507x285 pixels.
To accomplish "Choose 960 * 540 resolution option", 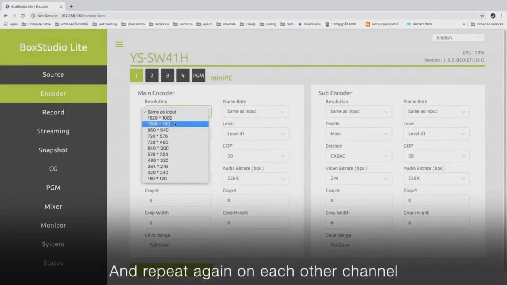I will (x=175, y=130).
